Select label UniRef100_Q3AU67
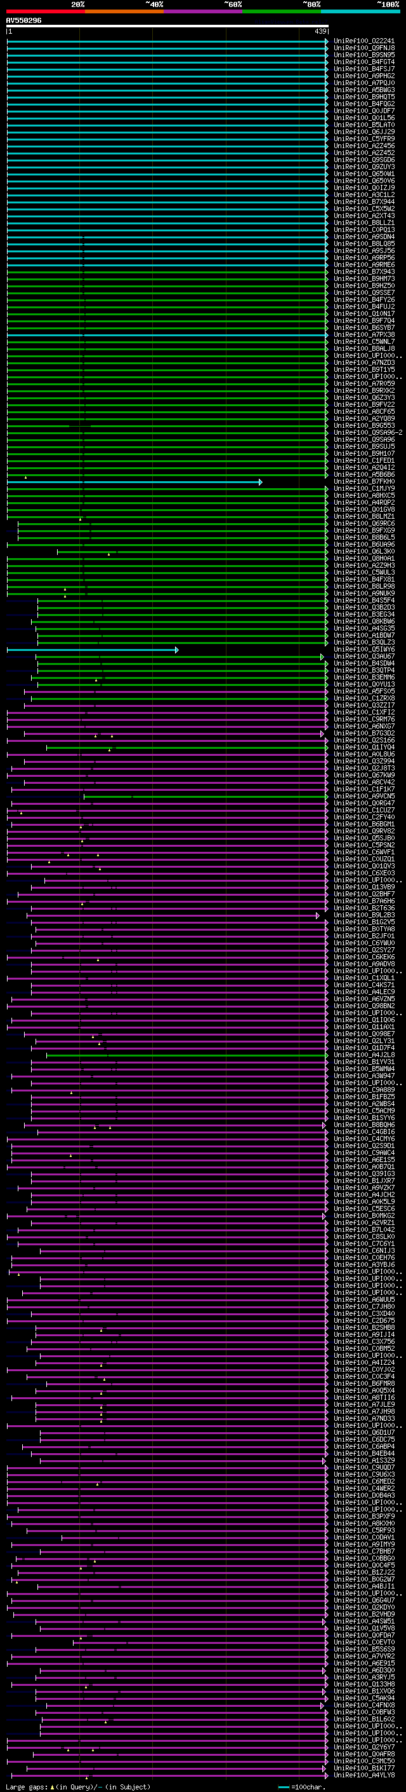The image size is (406, 1792). point(364,657)
